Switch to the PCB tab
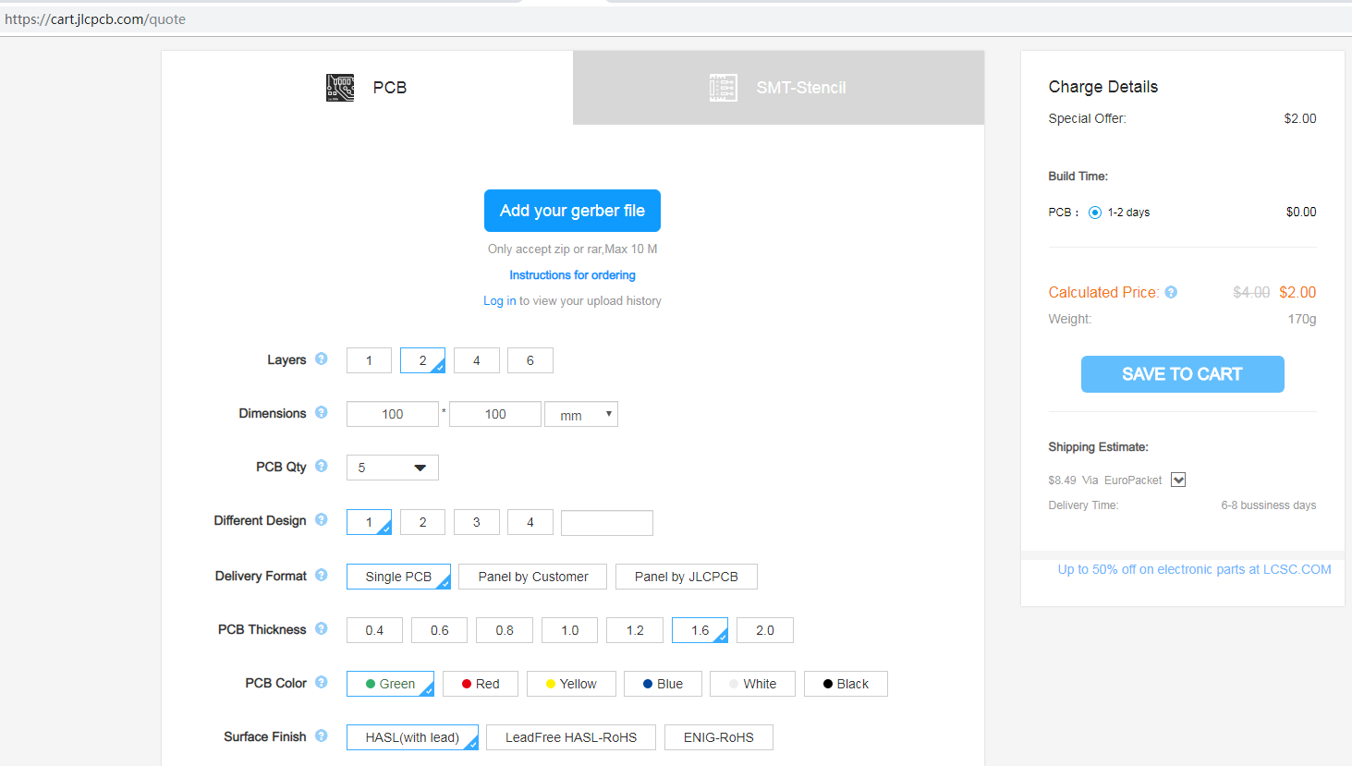Screen dimensions: 1352x766 [367, 88]
